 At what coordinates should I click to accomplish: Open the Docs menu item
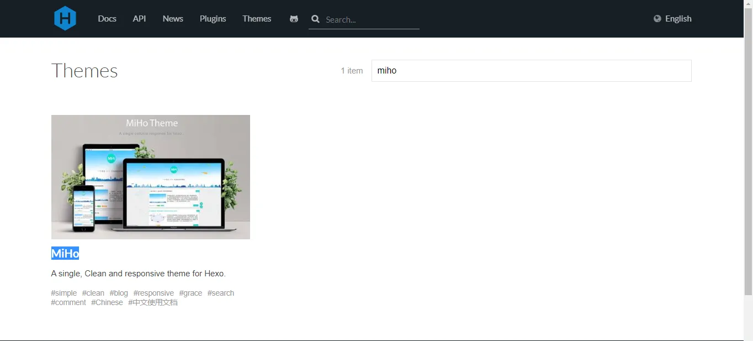click(107, 19)
